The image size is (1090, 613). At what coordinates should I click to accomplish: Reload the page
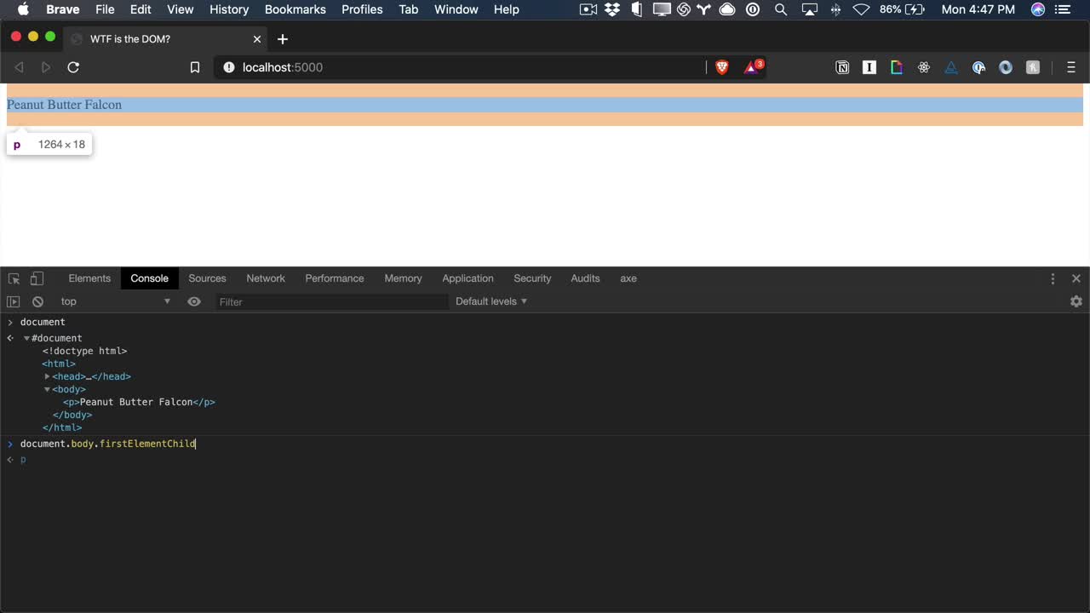click(x=73, y=67)
